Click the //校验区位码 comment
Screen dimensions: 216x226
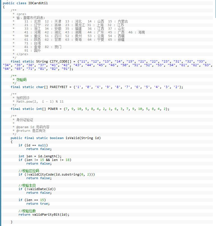tap(29, 171)
